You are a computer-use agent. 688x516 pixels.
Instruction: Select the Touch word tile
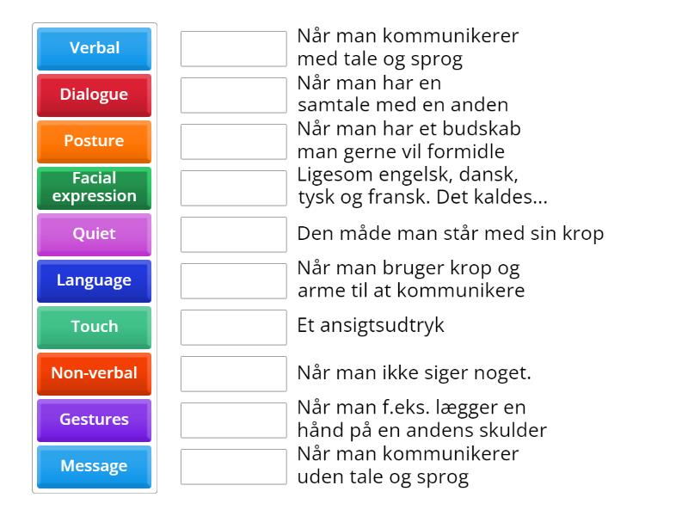point(94,327)
